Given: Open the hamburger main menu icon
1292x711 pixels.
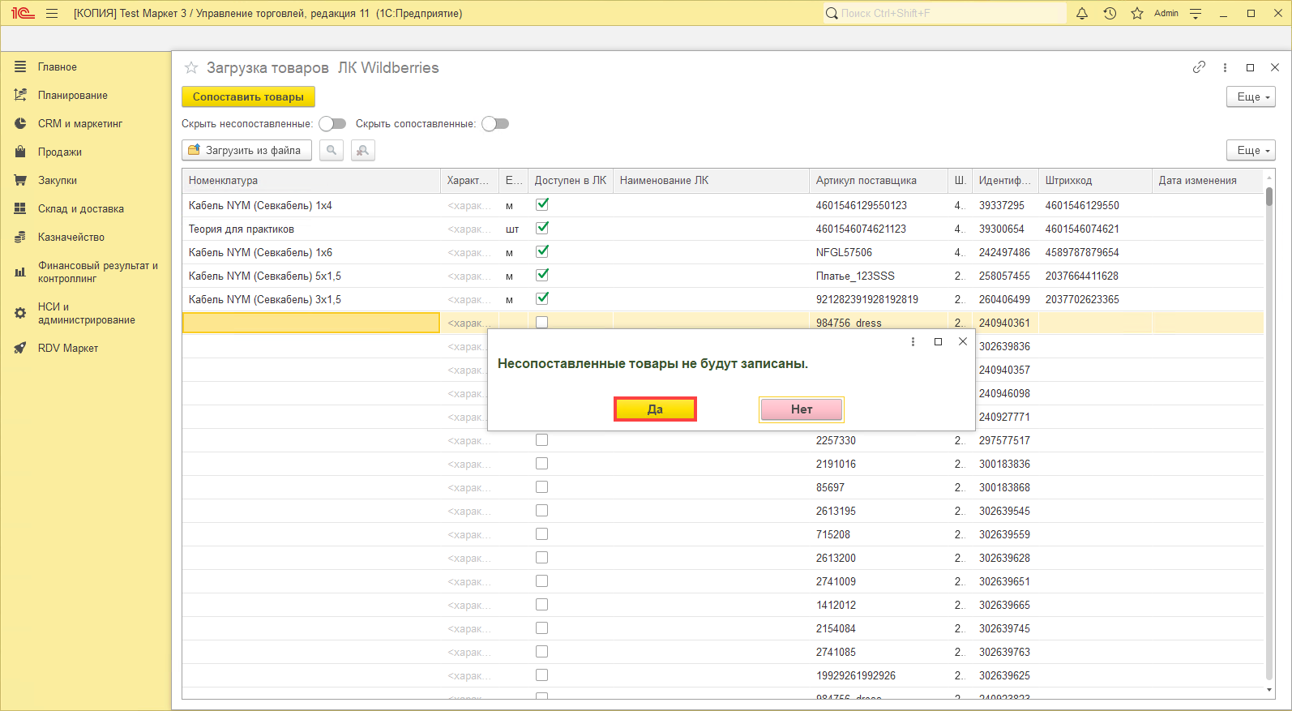Looking at the screenshot, I should pyautogui.click(x=52, y=13).
